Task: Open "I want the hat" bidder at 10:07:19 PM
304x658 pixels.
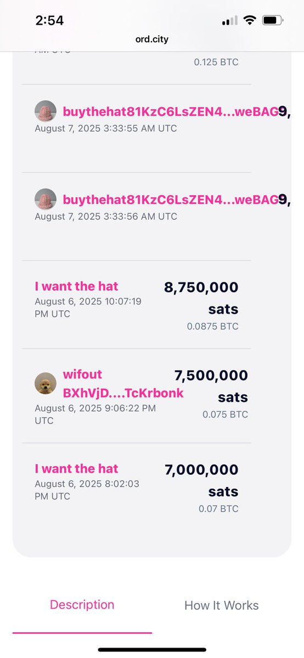Action: [x=76, y=286]
